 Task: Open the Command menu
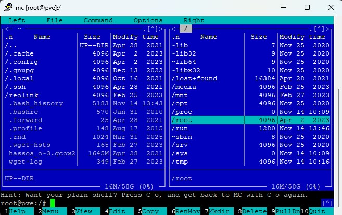pos(98,20)
